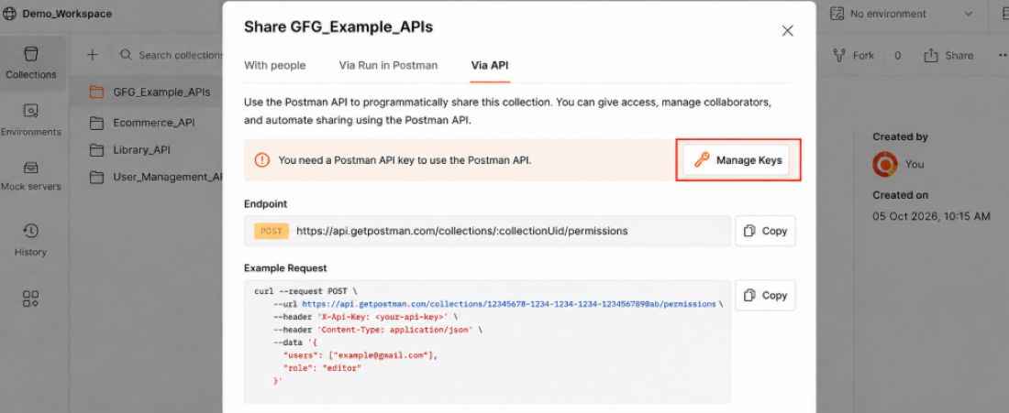
Task: Click the Demo_Workspace globe icon
Action: coord(10,14)
